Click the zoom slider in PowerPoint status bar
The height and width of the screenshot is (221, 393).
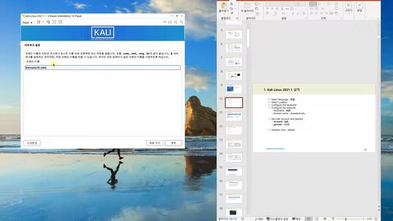tap(351, 219)
